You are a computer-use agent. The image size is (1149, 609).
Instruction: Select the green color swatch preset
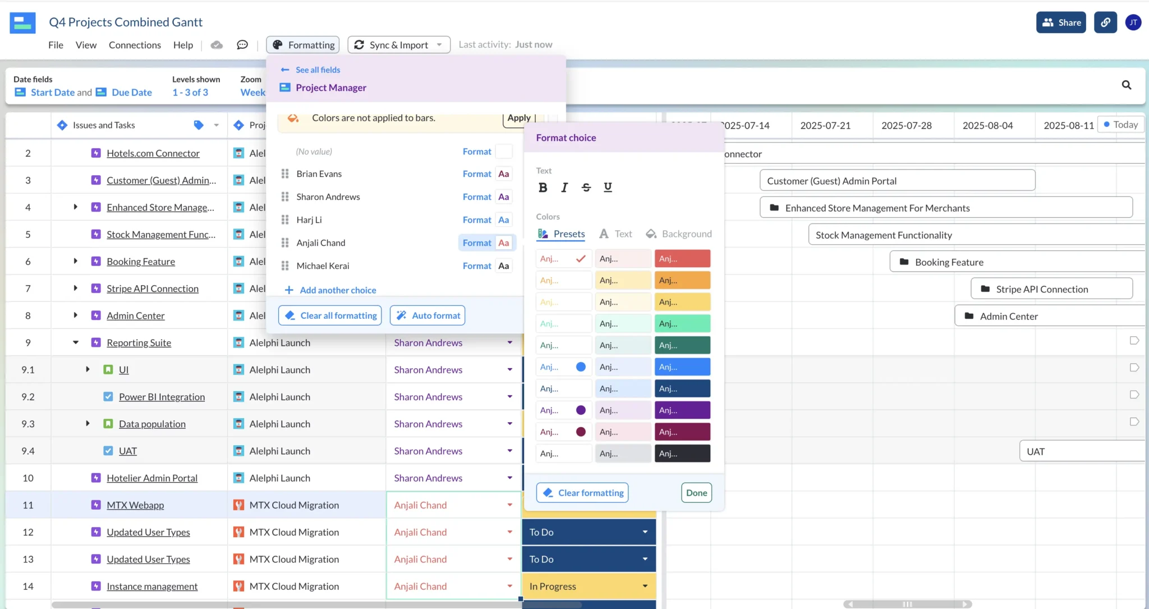682,323
